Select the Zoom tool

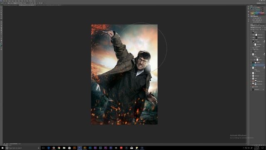[x=1, y=42]
